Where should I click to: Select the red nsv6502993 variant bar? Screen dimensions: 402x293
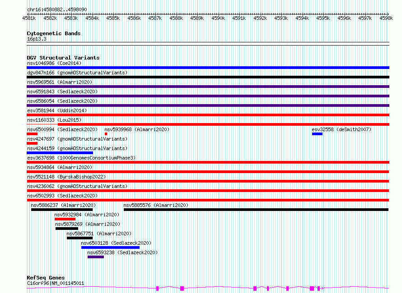(x=208, y=200)
